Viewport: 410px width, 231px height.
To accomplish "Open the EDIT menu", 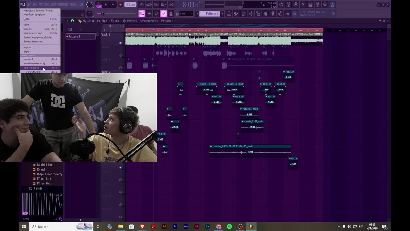I will click(29, 4).
